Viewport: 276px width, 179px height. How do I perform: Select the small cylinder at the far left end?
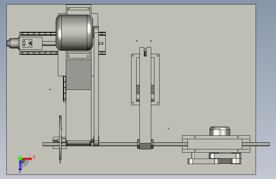(x=13, y=43)
